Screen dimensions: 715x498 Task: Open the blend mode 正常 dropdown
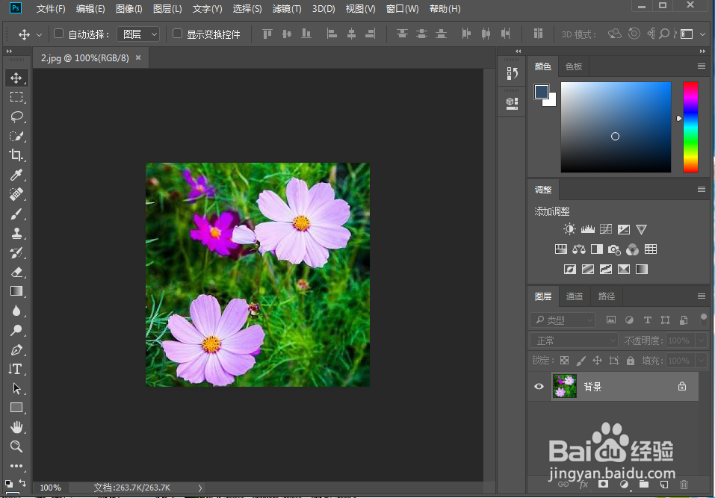tap(574, 340)
